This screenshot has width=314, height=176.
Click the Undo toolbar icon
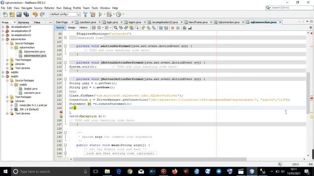[x=35, y=14]
